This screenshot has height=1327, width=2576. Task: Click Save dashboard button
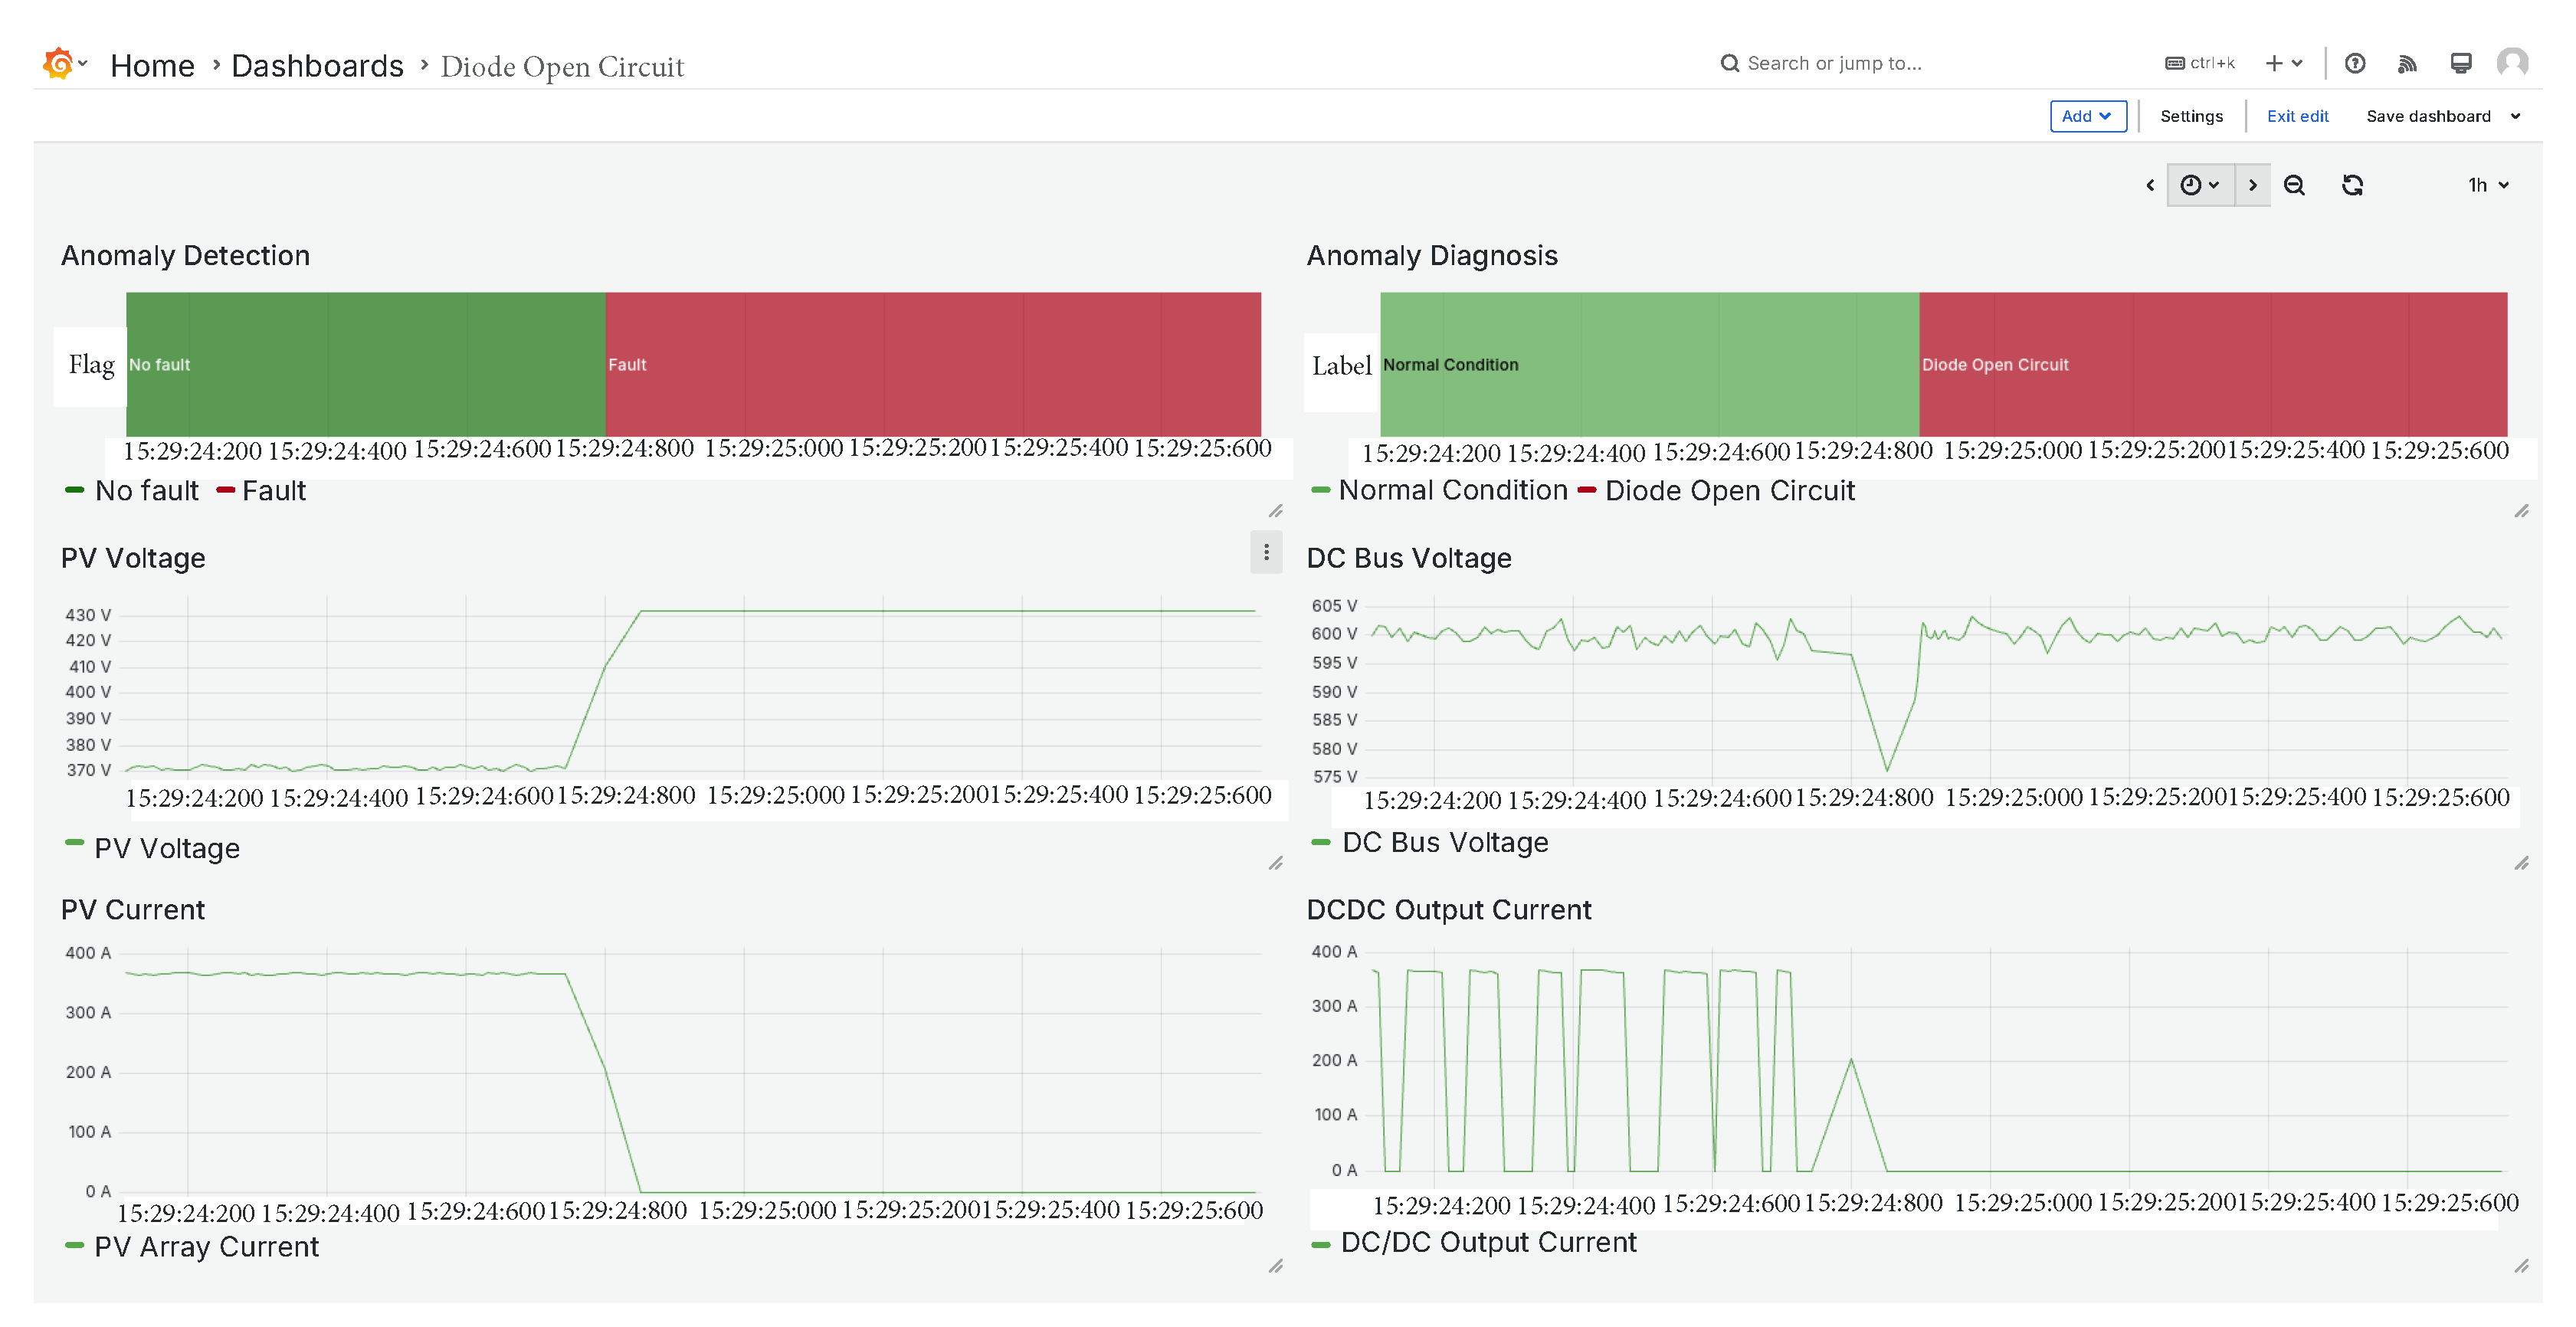click(x=2427, y=116)
